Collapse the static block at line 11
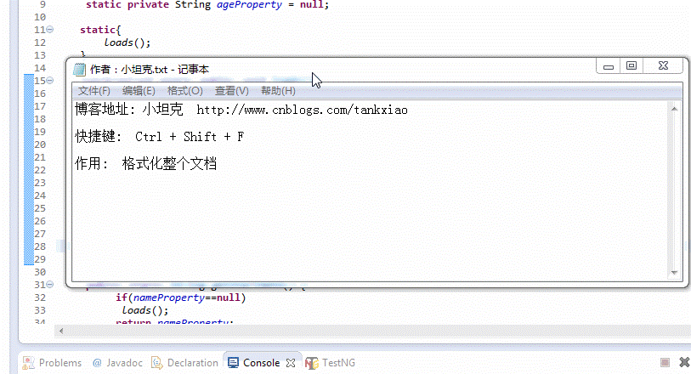 tap(50, 30)
